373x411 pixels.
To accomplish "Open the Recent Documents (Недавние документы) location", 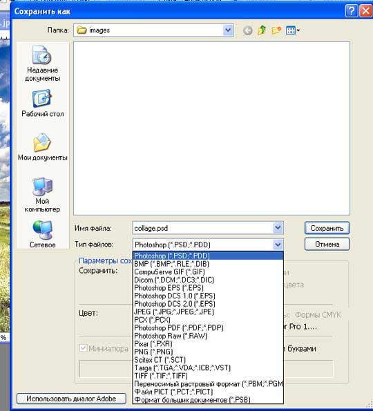I will [42, 64].
